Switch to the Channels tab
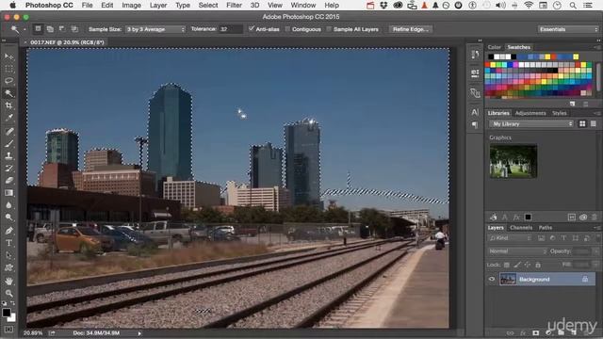The width and height of the screenshot is (603, 339). (x=521, y=228)
